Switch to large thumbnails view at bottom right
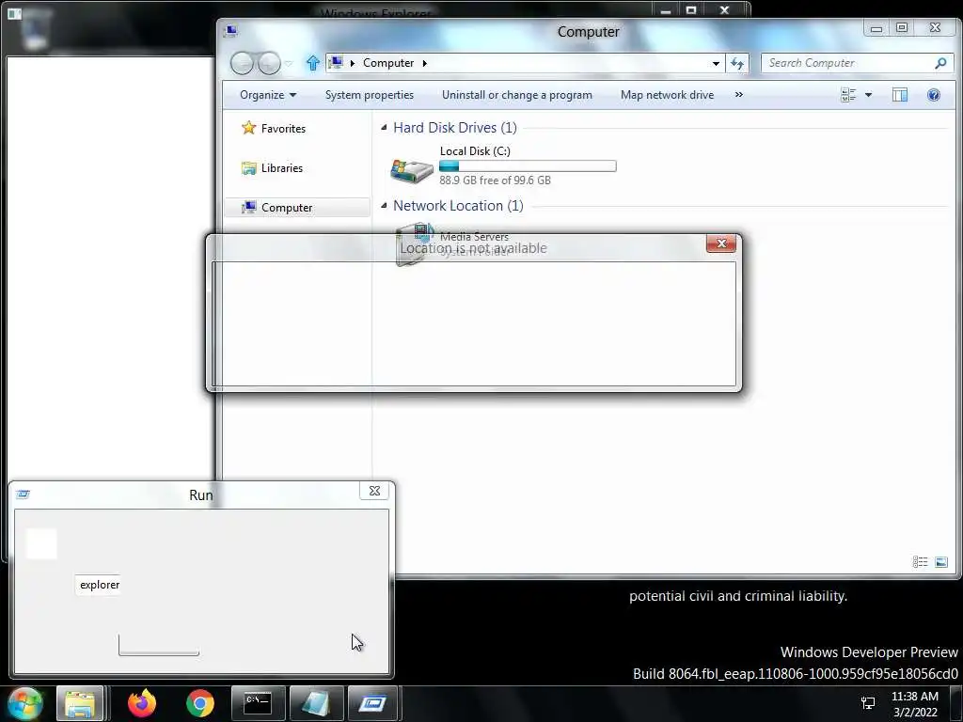Image resolution: width=963 pixels, height=722 pixels. (940, 562)
